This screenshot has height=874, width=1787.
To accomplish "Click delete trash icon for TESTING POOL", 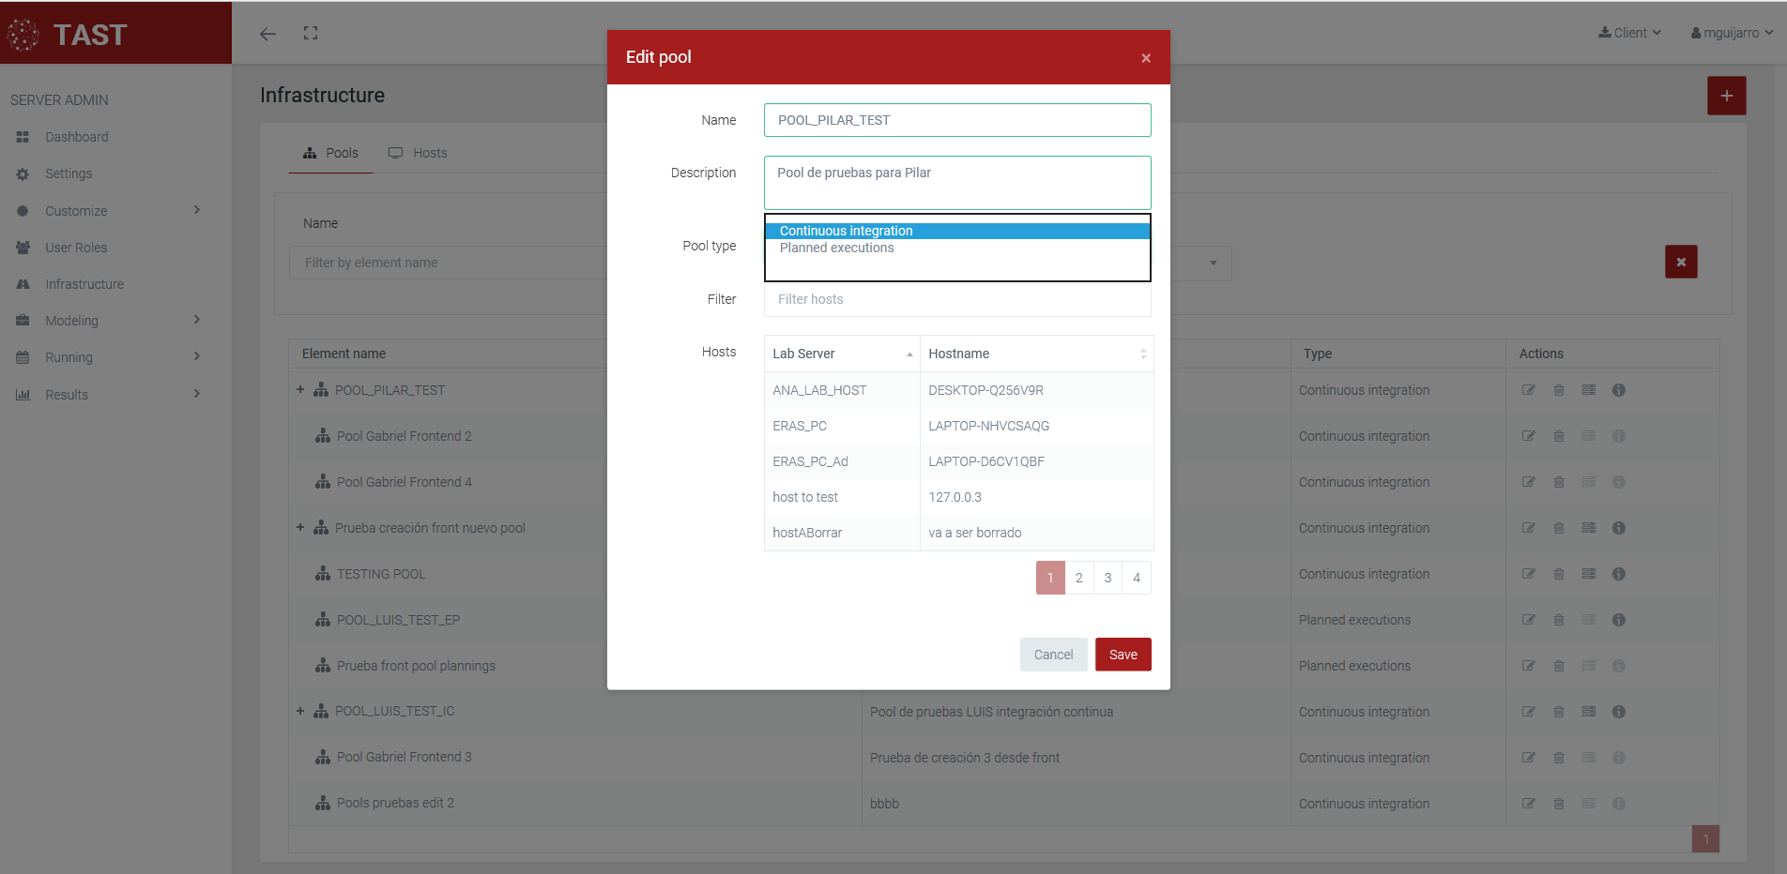I will [x=1558, y=574].
